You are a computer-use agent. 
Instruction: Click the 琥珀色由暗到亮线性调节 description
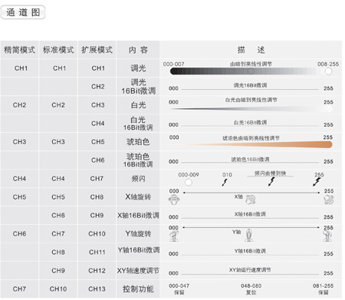[251, 138]
